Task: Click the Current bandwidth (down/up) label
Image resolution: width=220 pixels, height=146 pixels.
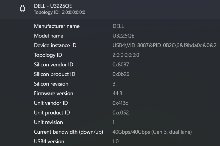Action: (68, 132)
